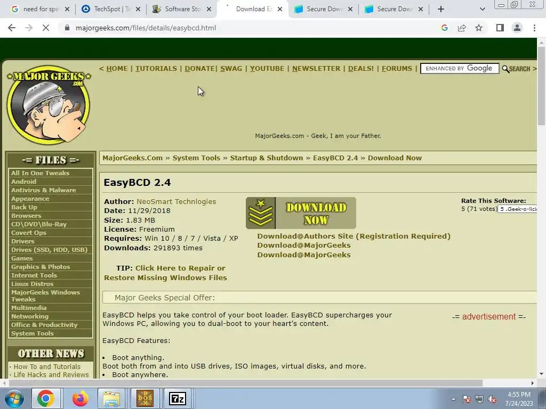Click the Google icon in address bar
The height and width of the screenshot is (409, 546).
444,28
